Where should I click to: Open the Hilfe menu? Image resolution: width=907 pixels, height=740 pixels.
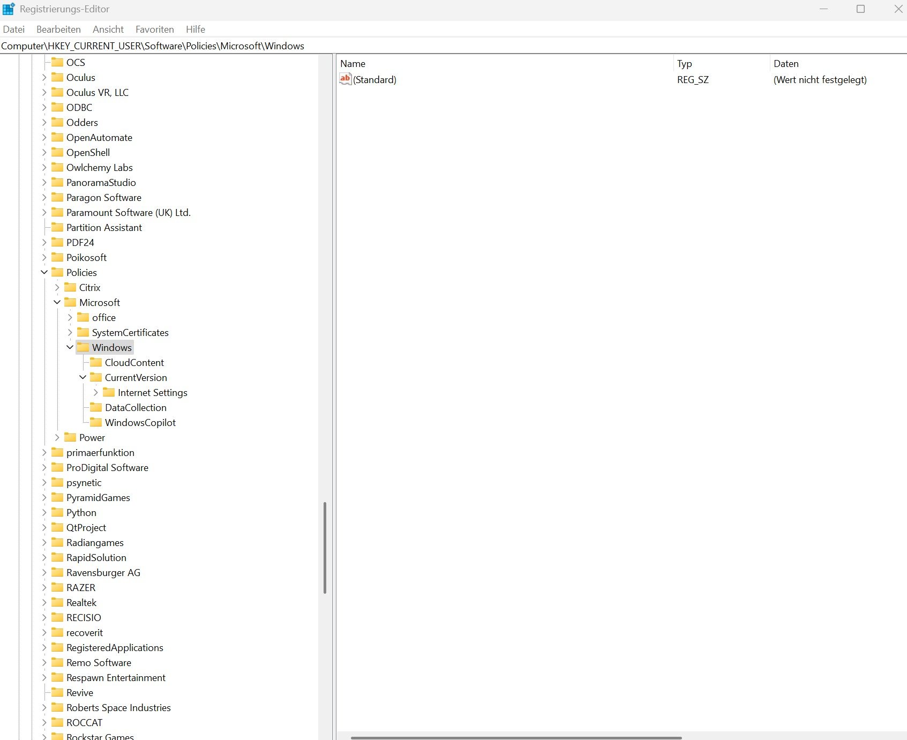[196, 29]
